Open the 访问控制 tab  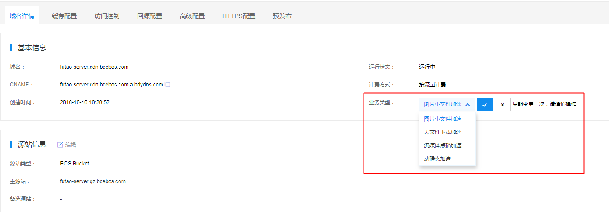[107, 16]
